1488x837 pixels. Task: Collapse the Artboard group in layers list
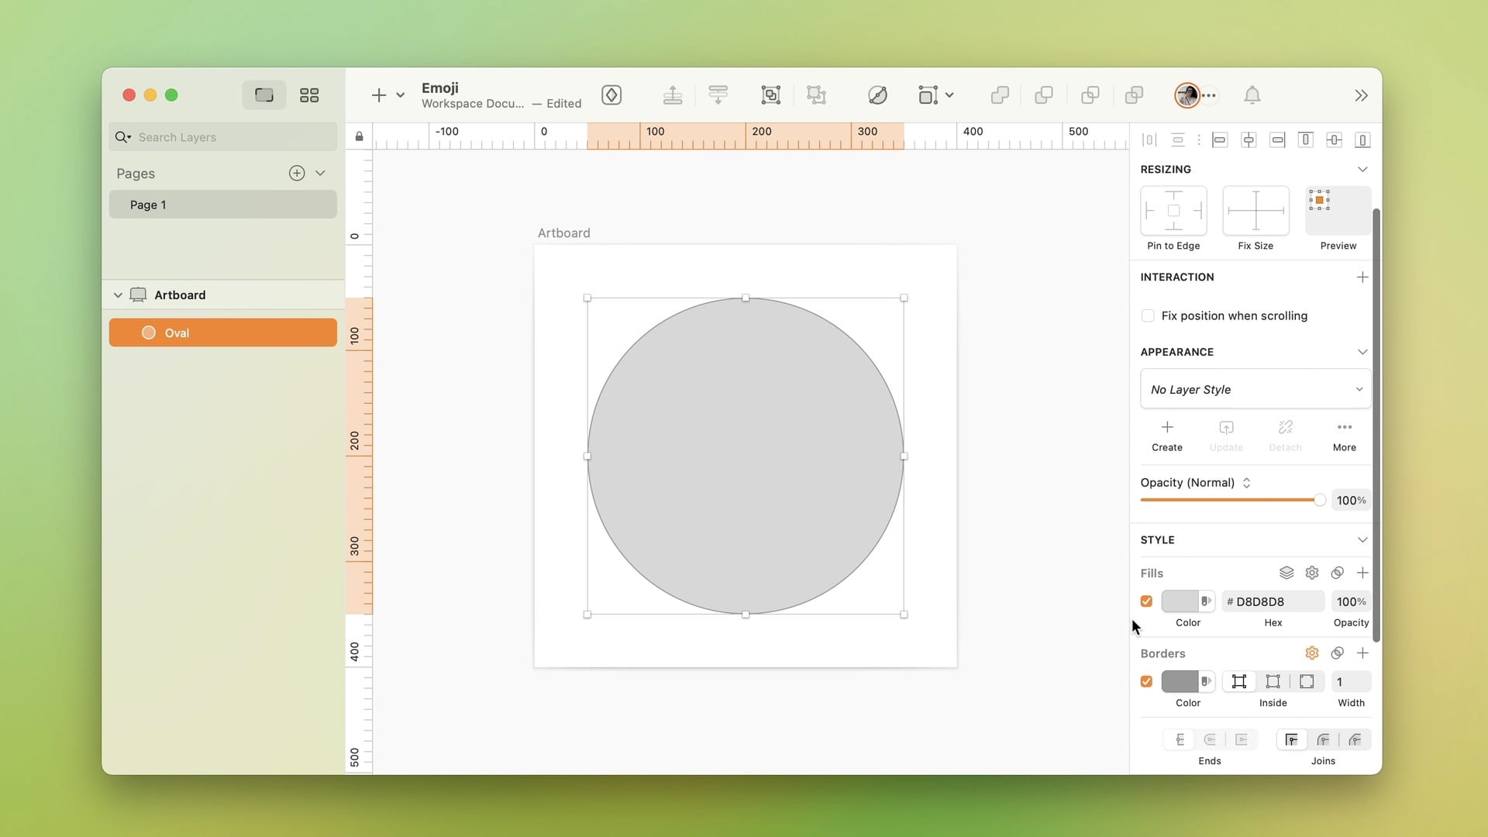pyautogui.click(x=118, y=294)
